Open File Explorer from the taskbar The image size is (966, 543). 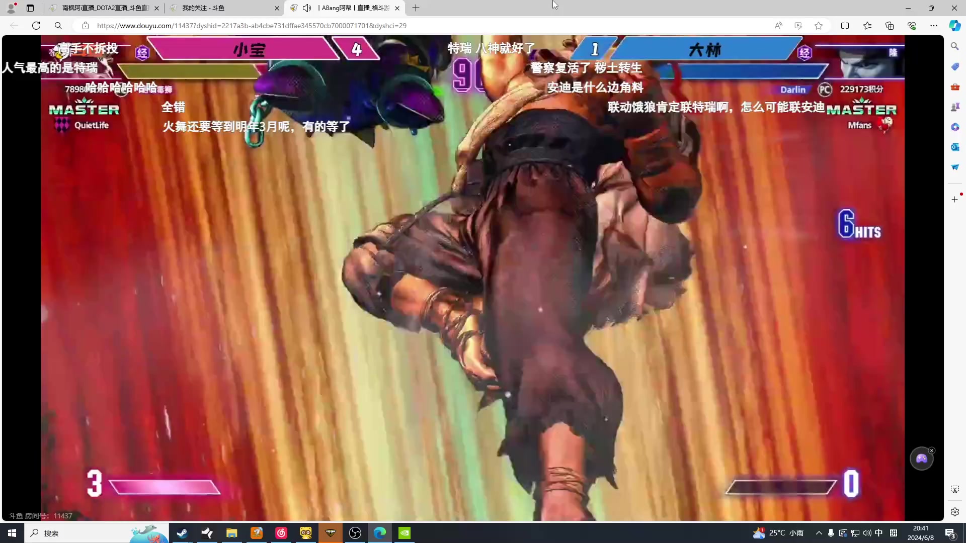[231, 533]
